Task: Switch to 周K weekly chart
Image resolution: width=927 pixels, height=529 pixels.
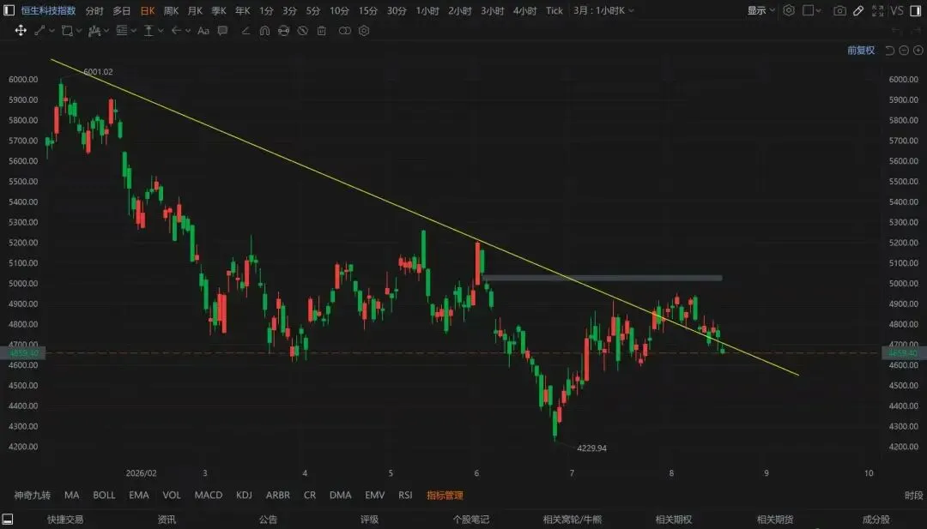Action: (172, 10)
